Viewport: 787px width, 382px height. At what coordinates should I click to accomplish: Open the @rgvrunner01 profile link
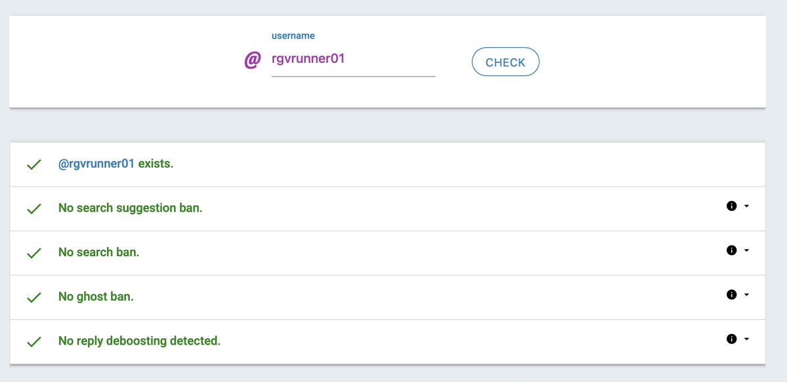(x=96, y=164)
